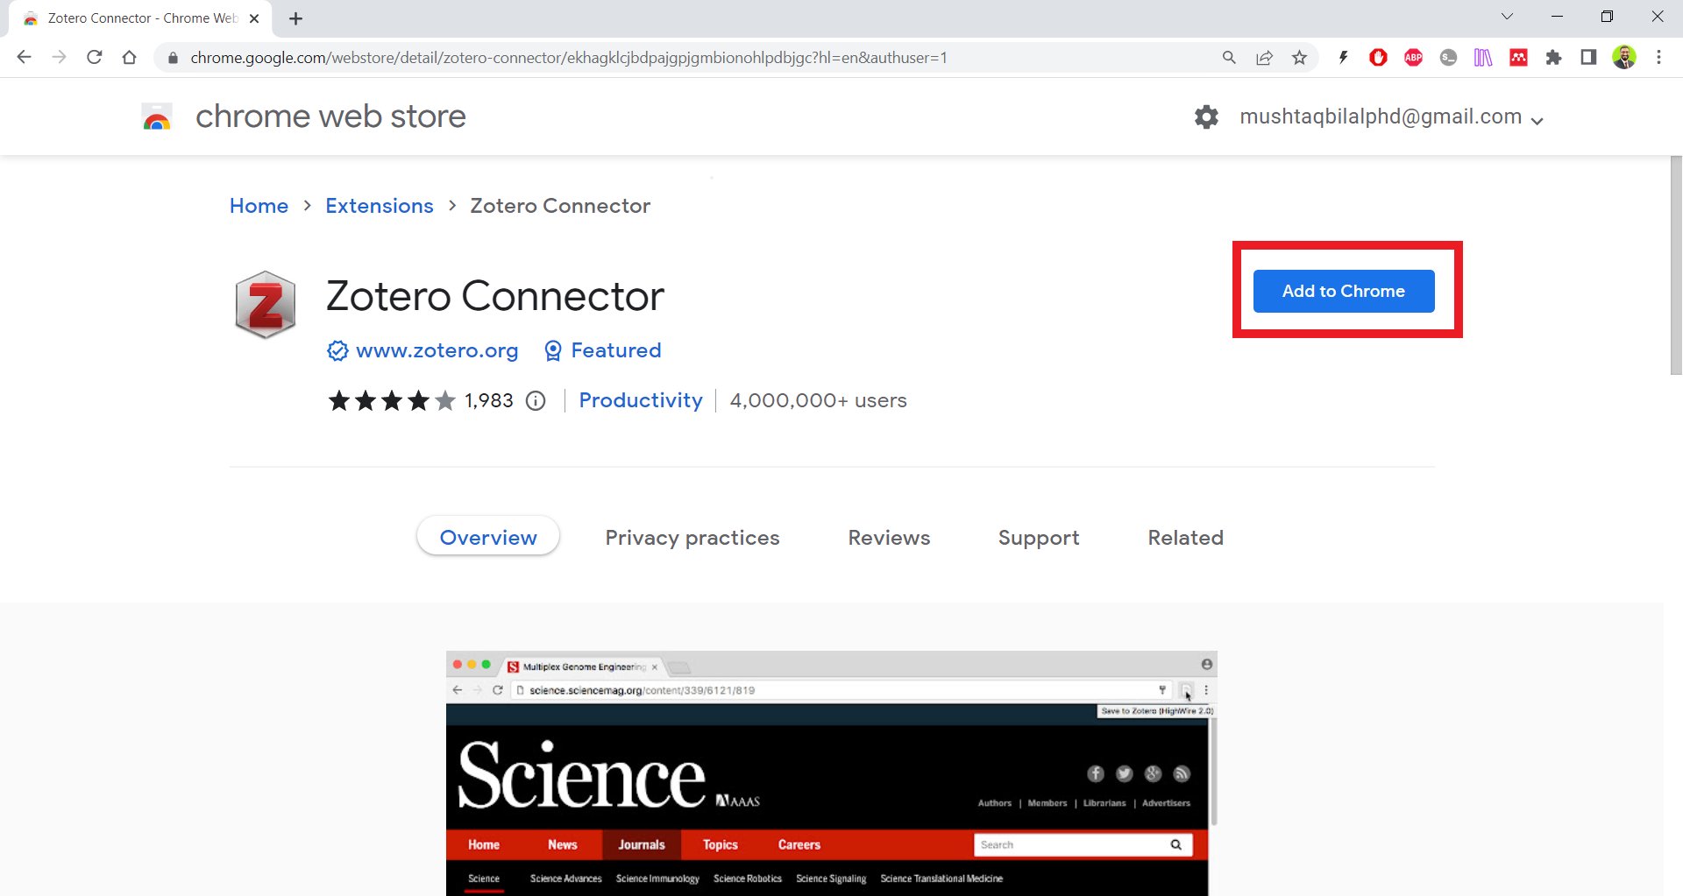This screenshot has height=896, width=1683.
Task: Switch to the Reviews tab
Action: coord(889,538)
